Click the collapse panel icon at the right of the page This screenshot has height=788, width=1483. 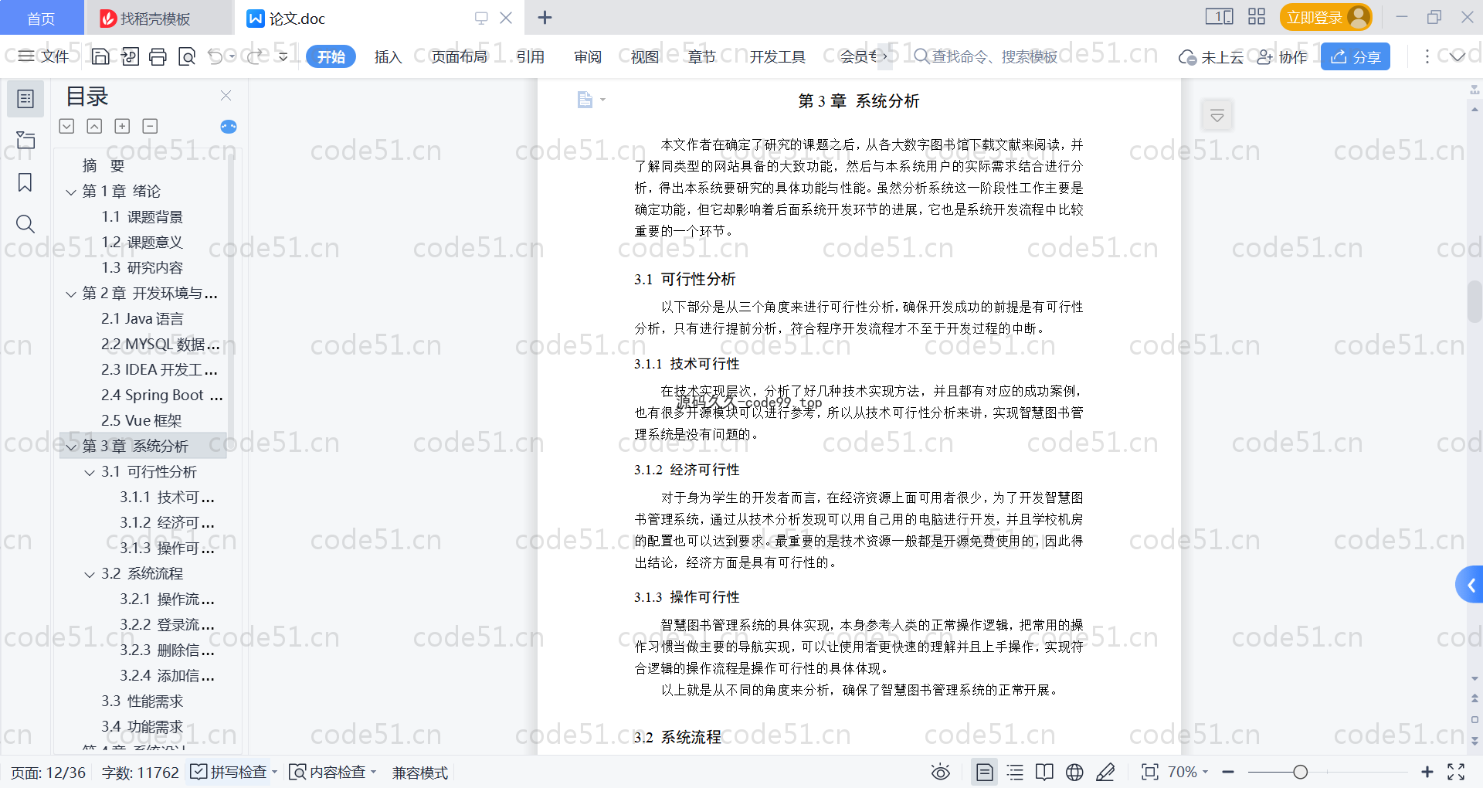[1217, 116]
